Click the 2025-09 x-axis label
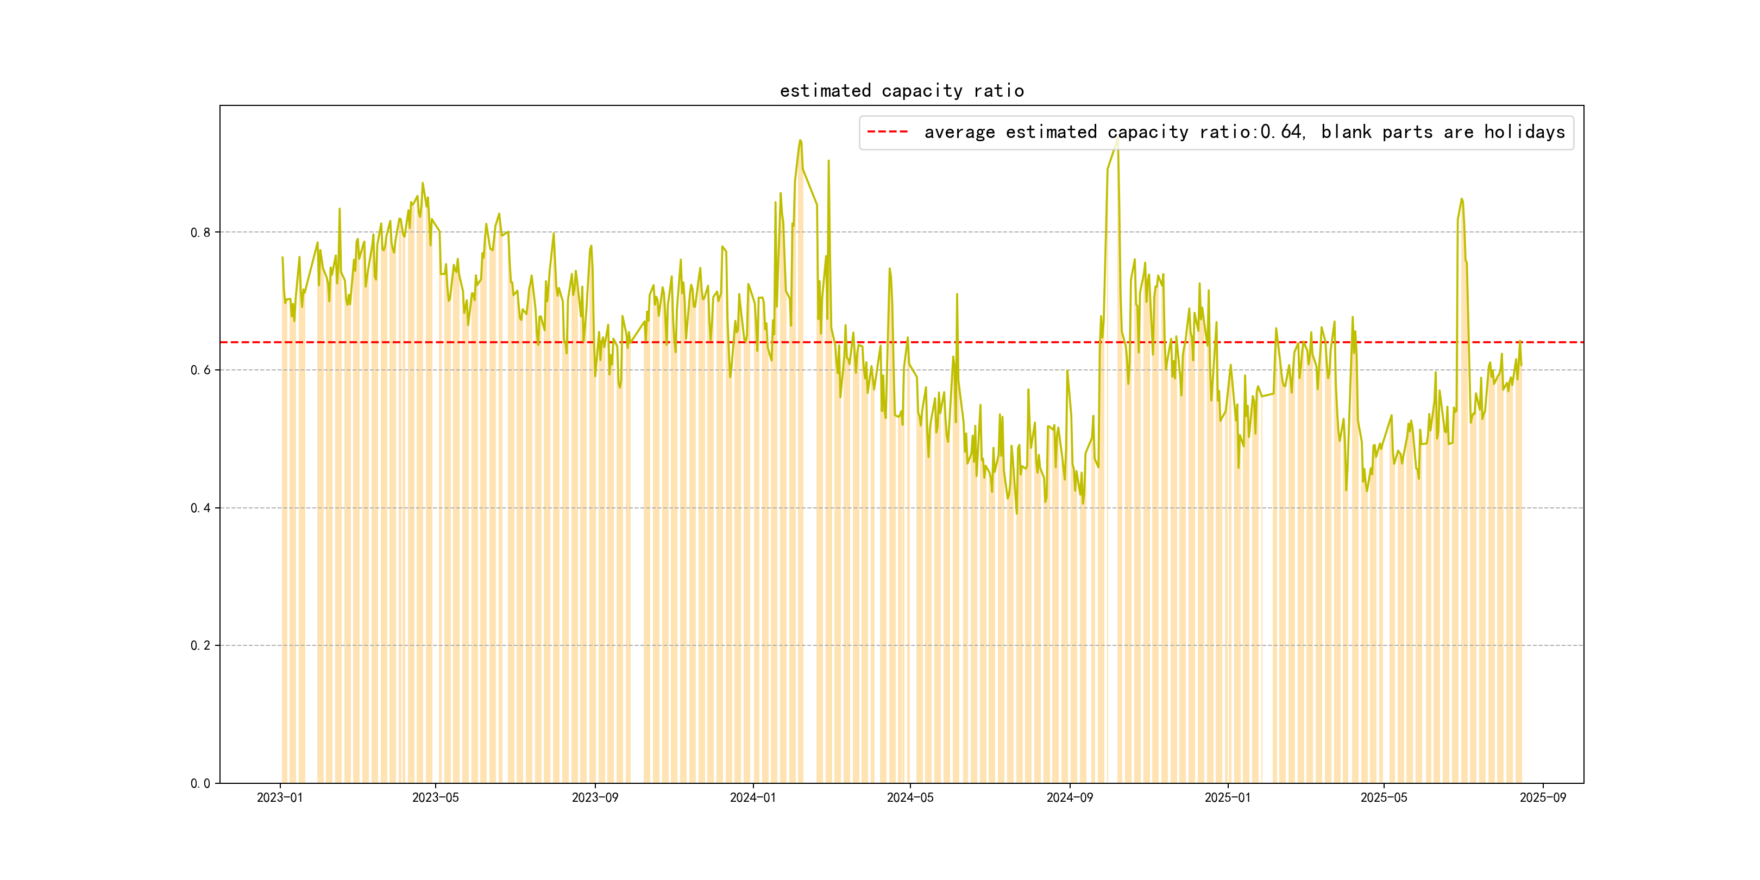The image size is (1760, 880). 1543,797
